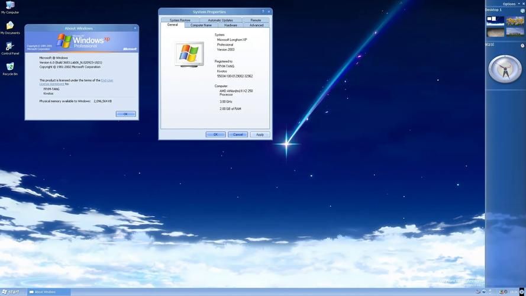Open the sidebar Options menu

coord(509,4)
